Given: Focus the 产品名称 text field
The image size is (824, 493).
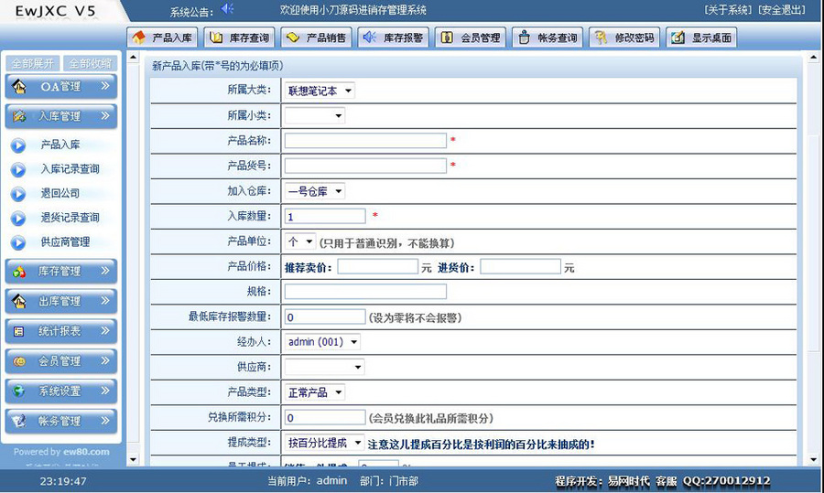Looking at the screenshot, I should pos(365,141).
